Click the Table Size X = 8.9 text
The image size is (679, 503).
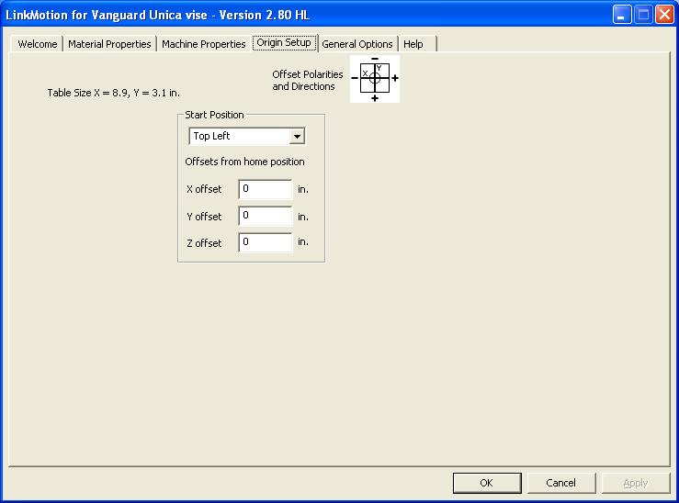113,93
